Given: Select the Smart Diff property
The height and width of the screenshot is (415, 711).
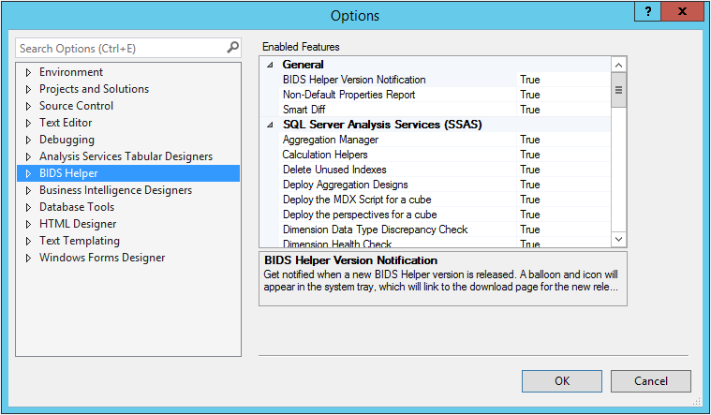Looking at the screenshot, I should pos(304,110).
